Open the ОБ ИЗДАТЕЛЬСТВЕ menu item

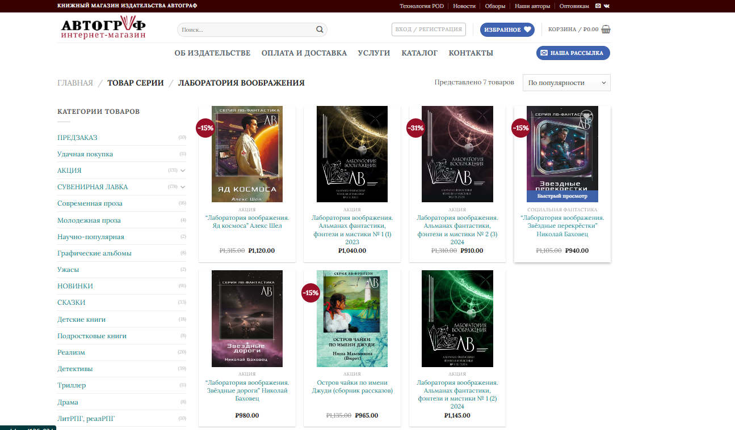tap(212, 53)
